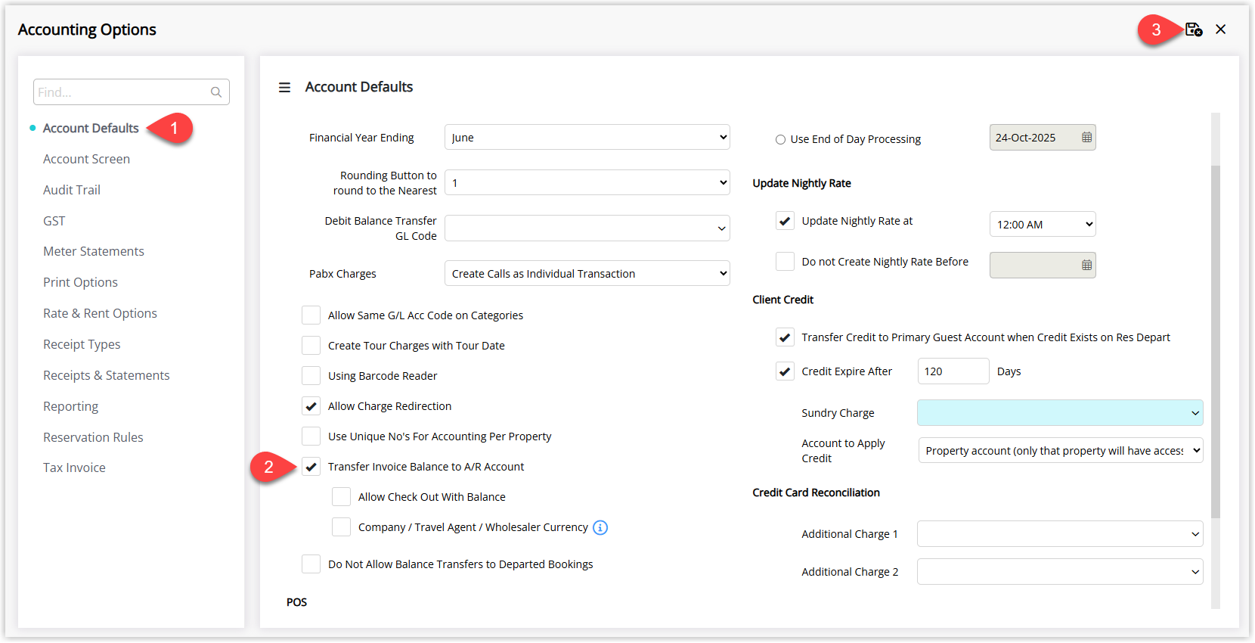1255x643 pixels.
Task: Open Meter Statements options
Action: pos(94,251)
